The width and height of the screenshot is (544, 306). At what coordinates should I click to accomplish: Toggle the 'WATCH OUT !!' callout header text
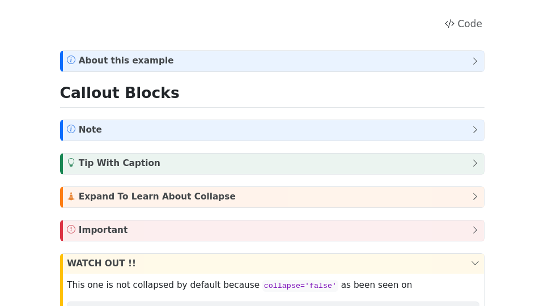click(101, 263)
